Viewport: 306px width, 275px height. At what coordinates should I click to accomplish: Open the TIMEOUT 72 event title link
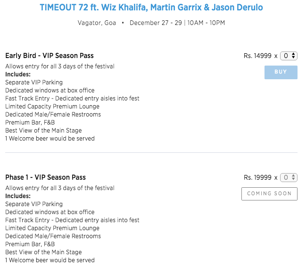(151, 8)
